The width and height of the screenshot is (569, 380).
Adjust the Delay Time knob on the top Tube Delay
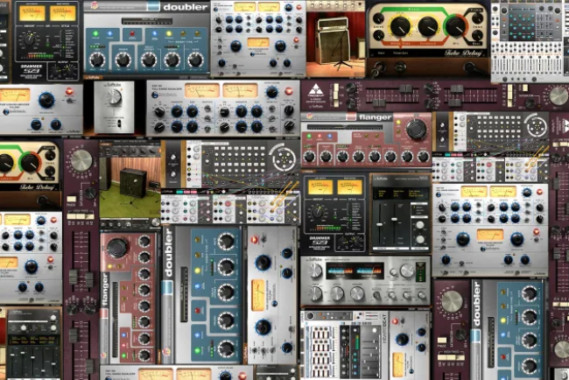[x=400, y=26]
